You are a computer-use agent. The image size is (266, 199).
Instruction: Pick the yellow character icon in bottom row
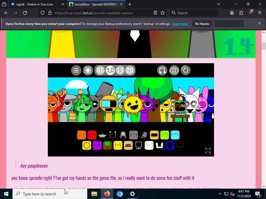[x=118, y=145]
